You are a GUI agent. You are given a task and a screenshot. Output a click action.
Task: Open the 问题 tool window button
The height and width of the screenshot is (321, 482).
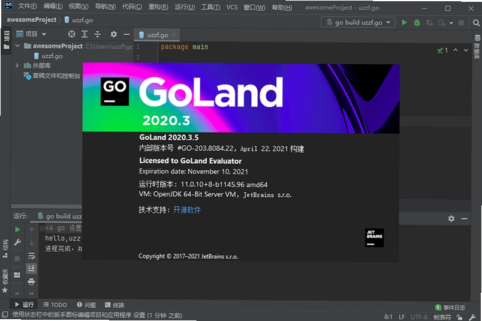(86, 305)
